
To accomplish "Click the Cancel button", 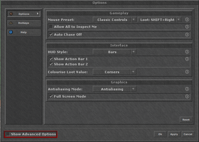I will [188, 134].
